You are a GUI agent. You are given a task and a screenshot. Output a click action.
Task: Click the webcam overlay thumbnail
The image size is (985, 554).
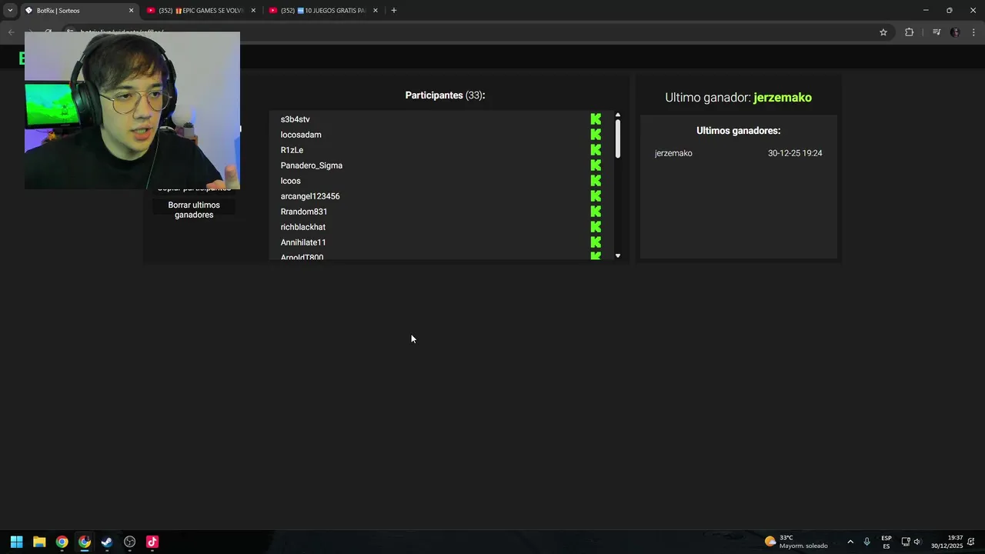coord(132,110)
